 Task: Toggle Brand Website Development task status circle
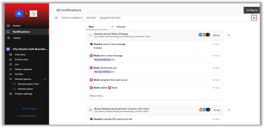point(91,110)
